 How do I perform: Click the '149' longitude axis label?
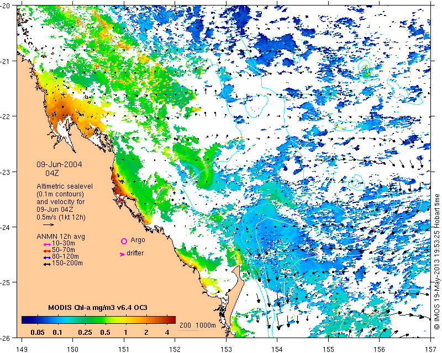coord(22,349)
